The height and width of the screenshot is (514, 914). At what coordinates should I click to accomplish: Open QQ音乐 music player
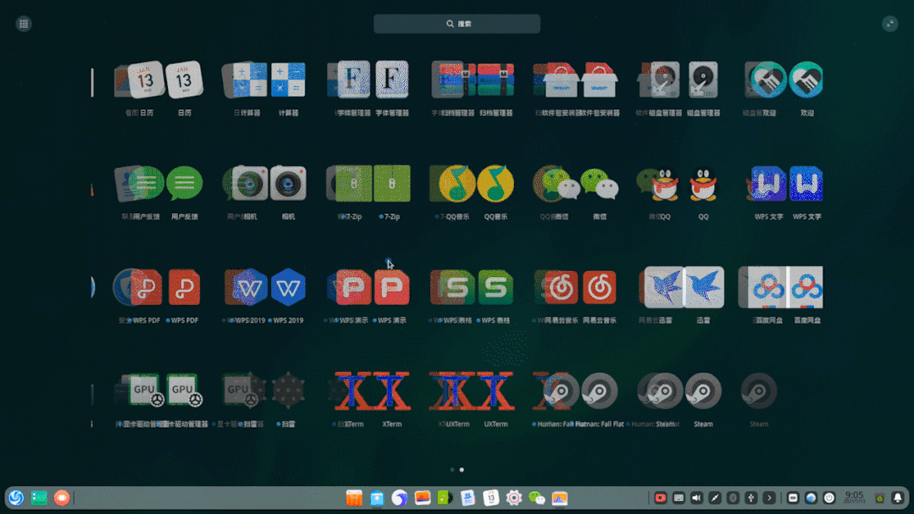click(496, 184)
